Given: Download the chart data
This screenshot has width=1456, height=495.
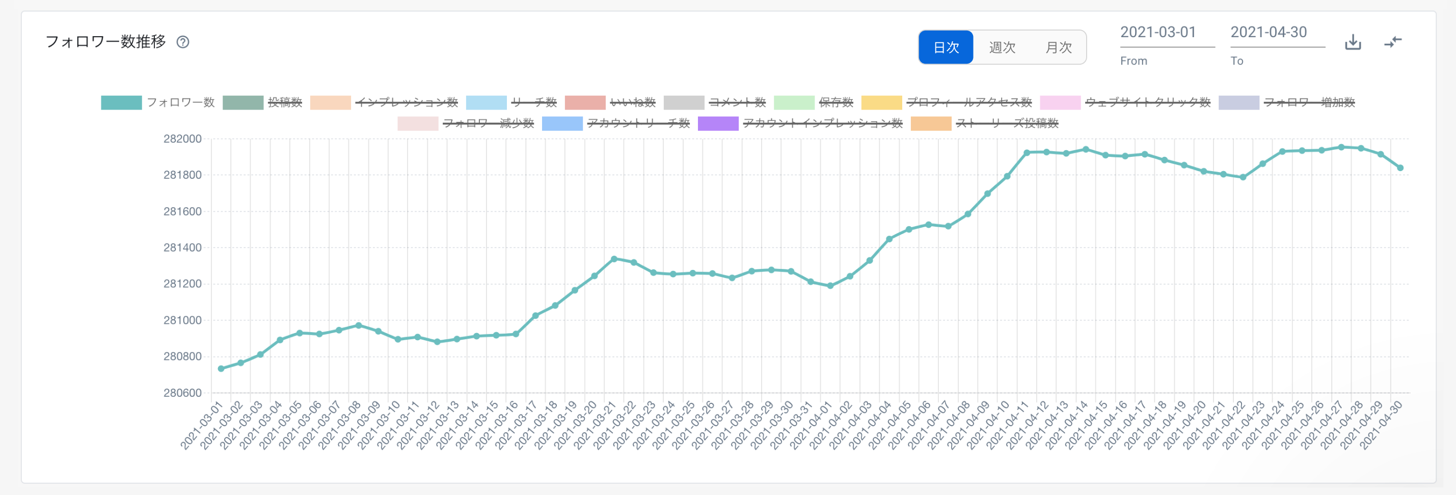Looking at the screenshot, I should click(1353, 42).
